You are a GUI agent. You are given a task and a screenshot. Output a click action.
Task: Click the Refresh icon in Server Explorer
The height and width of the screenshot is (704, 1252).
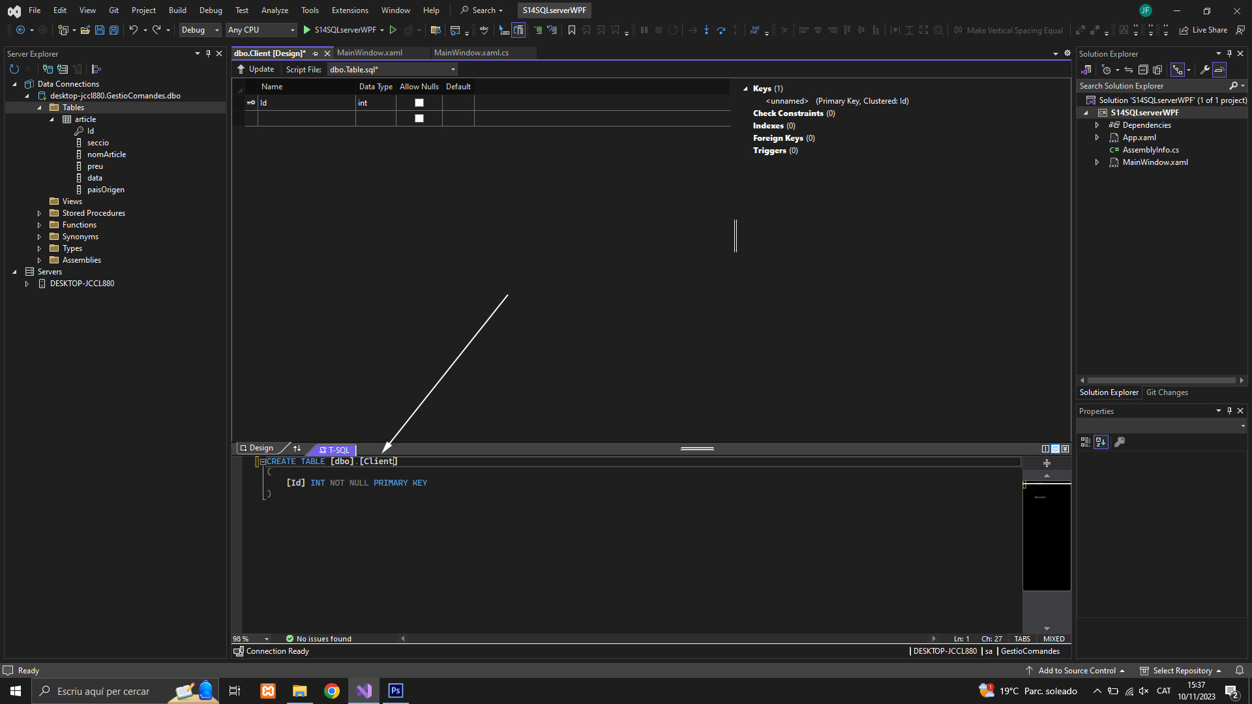tap(14, 69)
